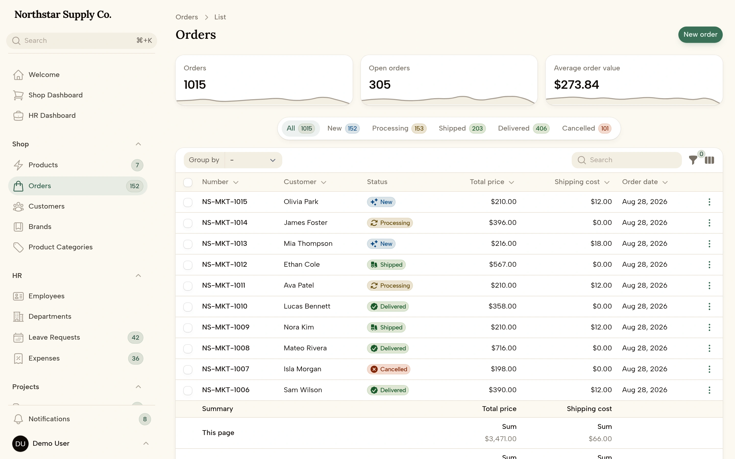Image resolution: width=735 pixels, height=459 pixels.
Task: Click the HR Dashboard briefcase icon
Action: coord(18,115)
